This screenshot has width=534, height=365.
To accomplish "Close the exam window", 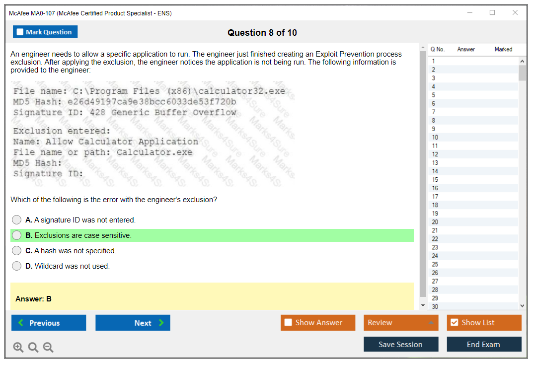I will [x=515, y=13].
